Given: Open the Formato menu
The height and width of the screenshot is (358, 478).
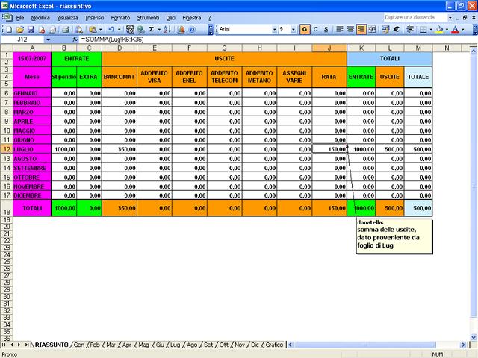Looking at the screenshot, I should pos(119,16).
